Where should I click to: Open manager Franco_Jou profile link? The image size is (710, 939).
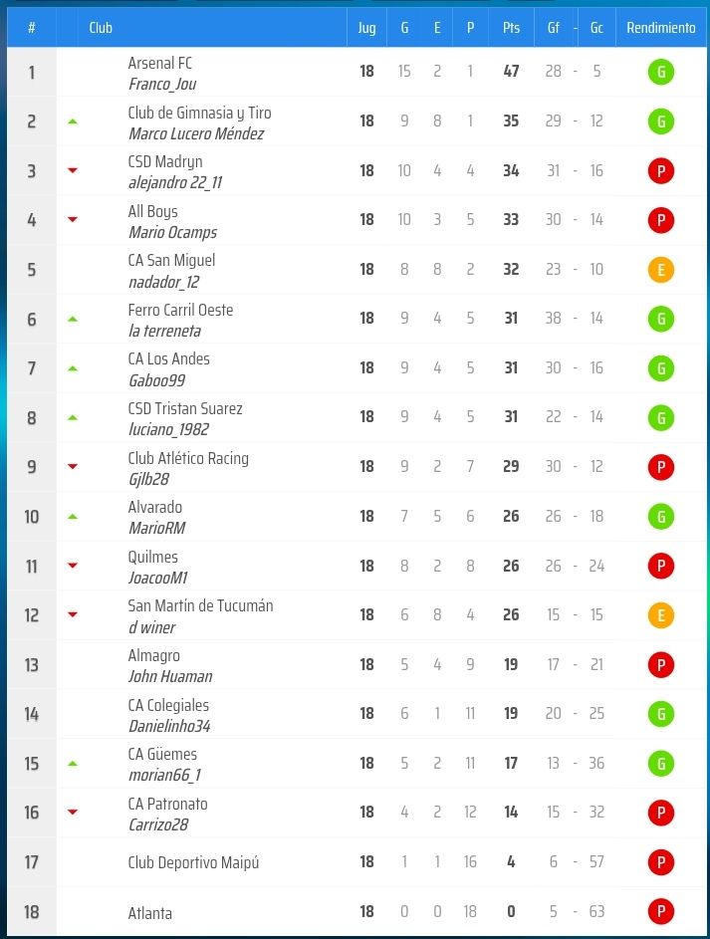[162, 85]
